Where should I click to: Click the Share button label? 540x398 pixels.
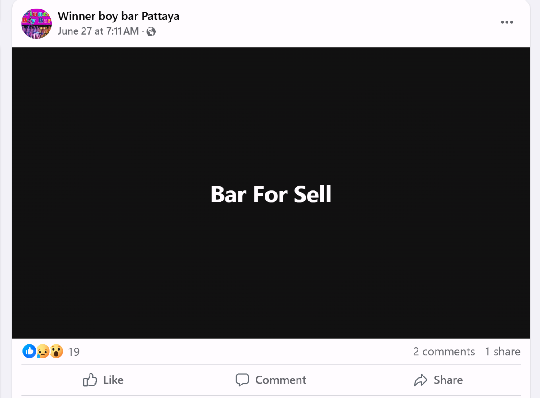(448, 380)
